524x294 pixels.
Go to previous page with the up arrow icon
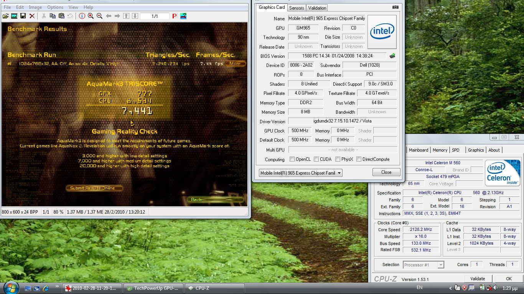point(126,16)
